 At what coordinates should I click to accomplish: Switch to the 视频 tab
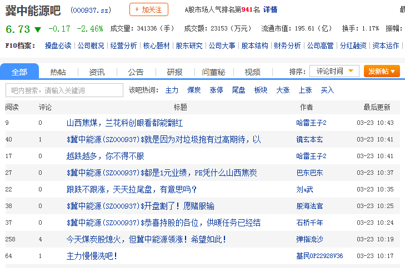click(x=252, y=72)
